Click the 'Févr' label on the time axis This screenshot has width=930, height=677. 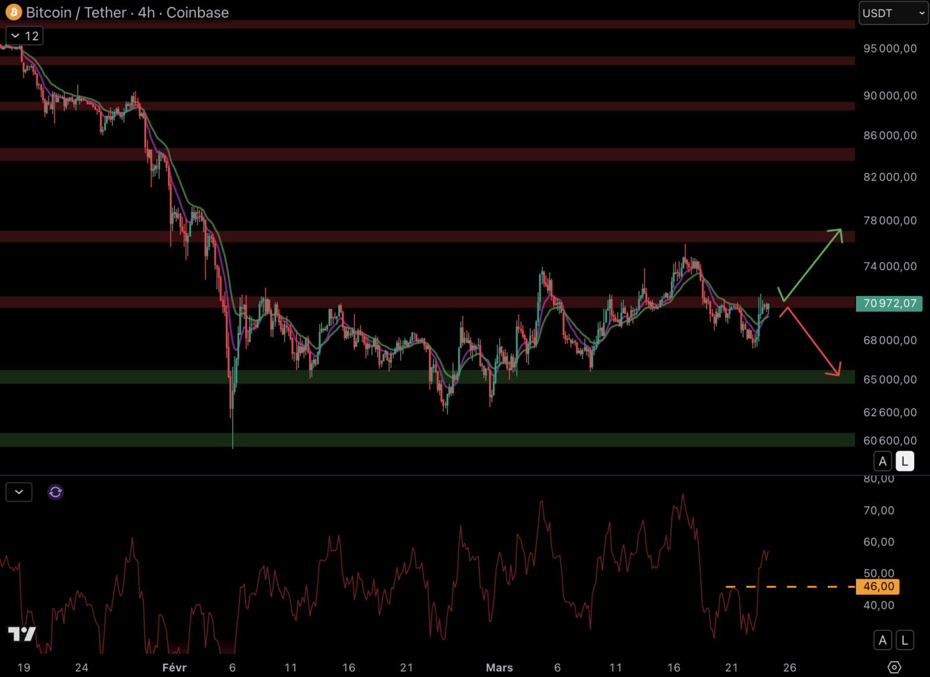[174, 668]
